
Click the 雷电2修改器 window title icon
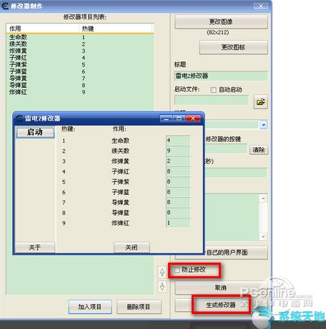19,118
